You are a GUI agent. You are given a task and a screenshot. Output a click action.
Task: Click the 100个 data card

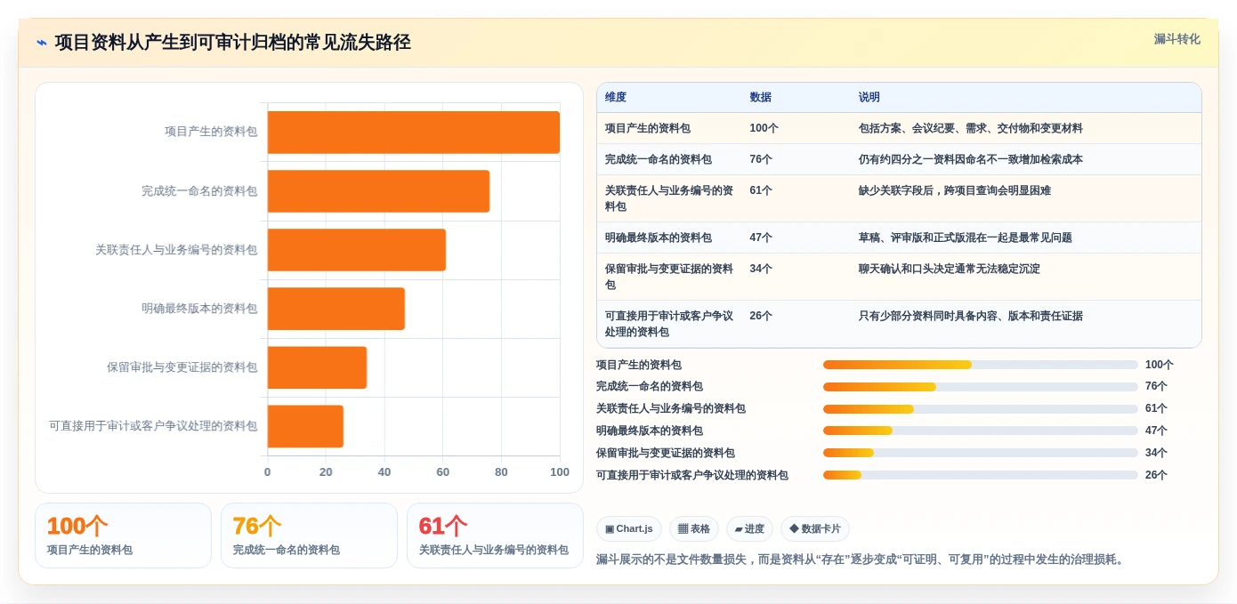click(x=123, y=536)
